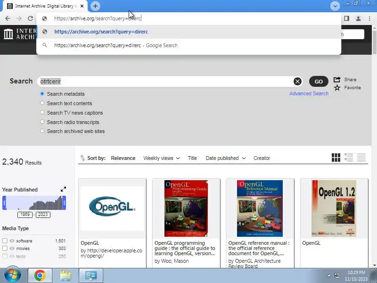
Task: Check the movies media type checkbox
Action: (5, 248)
